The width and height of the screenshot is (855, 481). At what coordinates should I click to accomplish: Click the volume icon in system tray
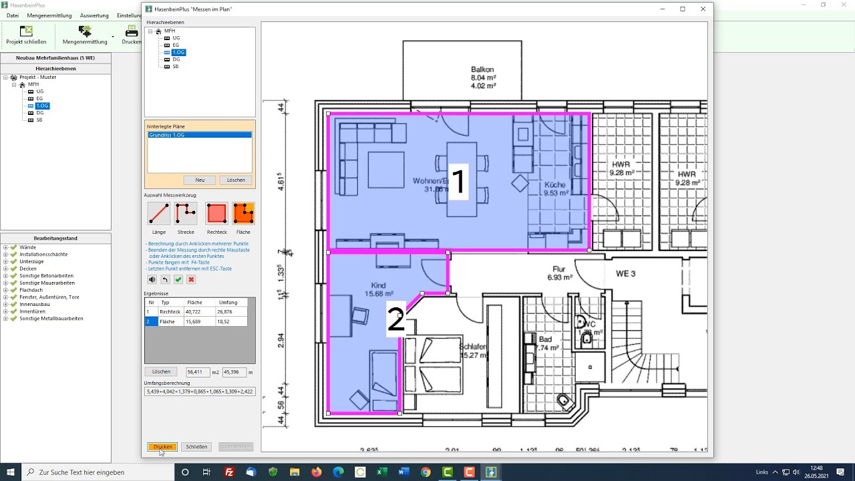tap(796, 472)
